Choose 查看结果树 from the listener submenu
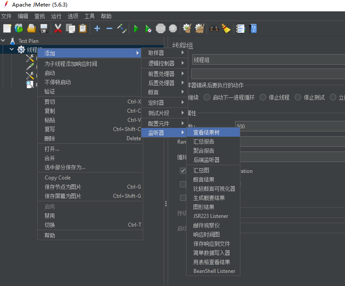Image resolution: width=345 pixels, height=286 pixels. tap(212, 132)
